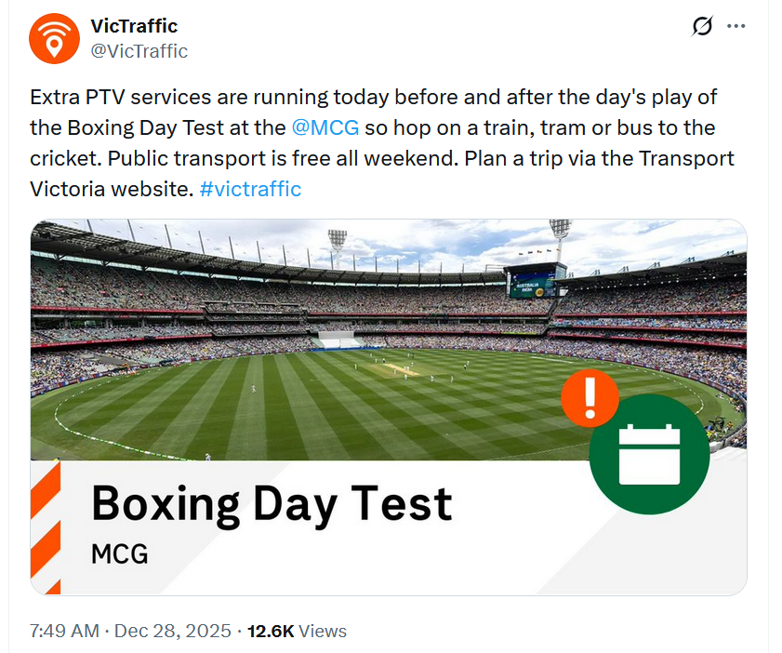This screenshot has height=653, width=782.
Task: Click the #victraffic hashtag
Action: click(249, 189)
